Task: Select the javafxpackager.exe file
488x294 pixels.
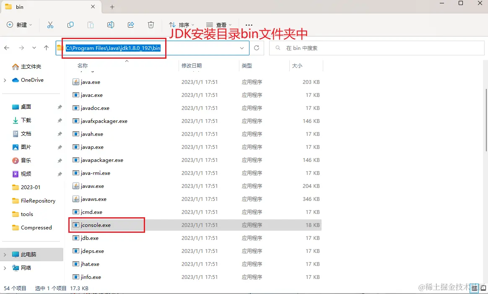Action: click(x=196, y=121)
